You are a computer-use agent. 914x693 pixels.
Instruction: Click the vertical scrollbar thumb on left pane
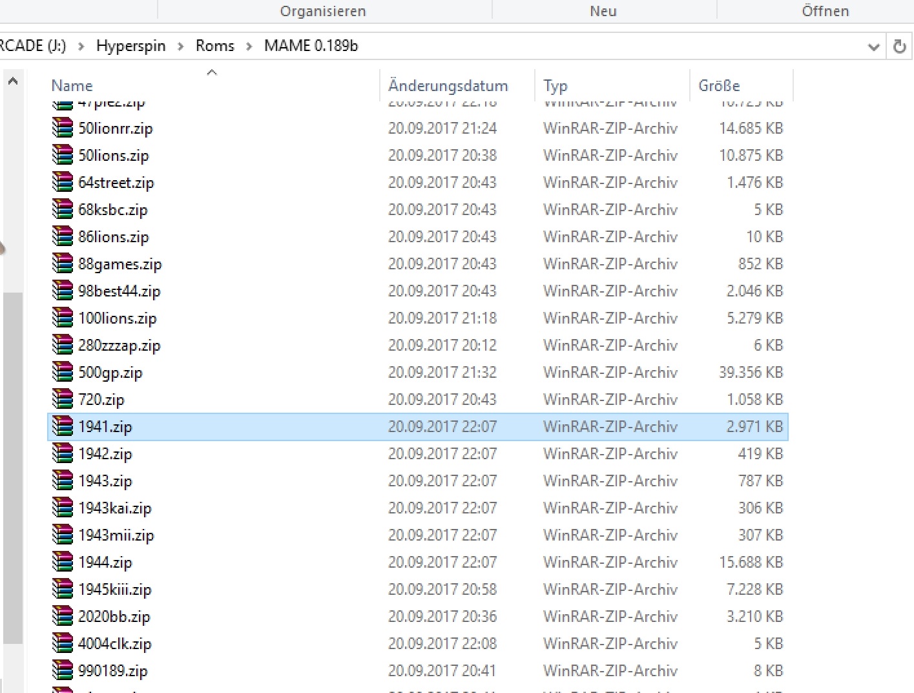point(12,465)
